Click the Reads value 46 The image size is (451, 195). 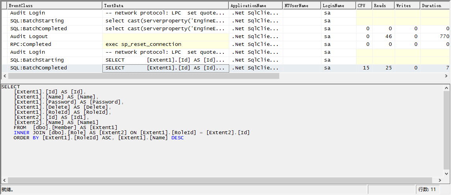pyautogui.click(x=389, y=36)
